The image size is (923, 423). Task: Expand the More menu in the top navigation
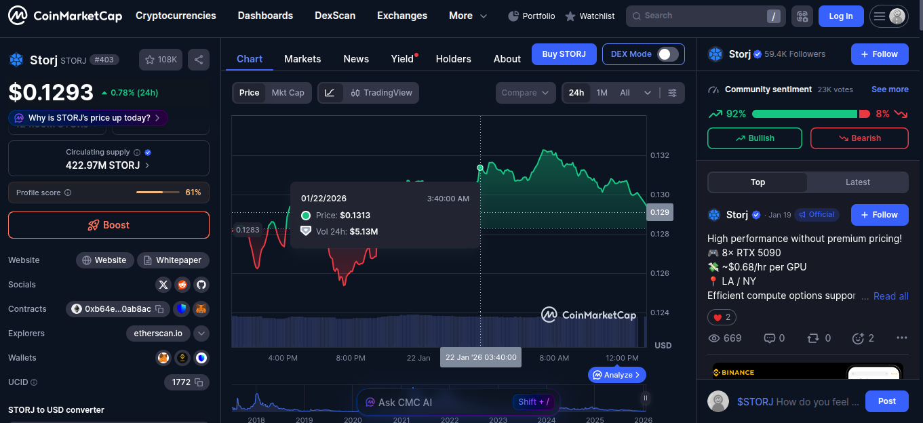click(468, 16)
